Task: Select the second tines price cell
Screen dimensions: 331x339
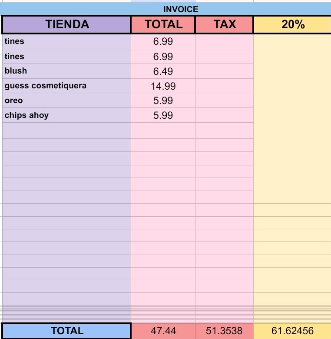Action: tap(163, 57)
